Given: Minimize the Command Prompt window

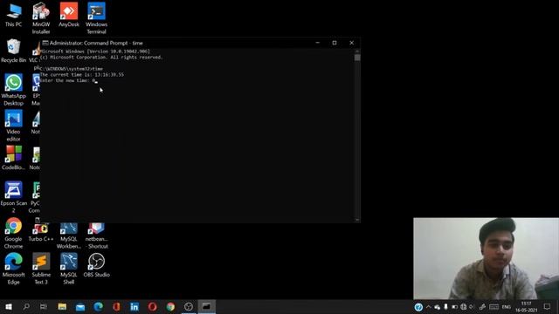Looking at the screenshot, I should tap(317, 43).
